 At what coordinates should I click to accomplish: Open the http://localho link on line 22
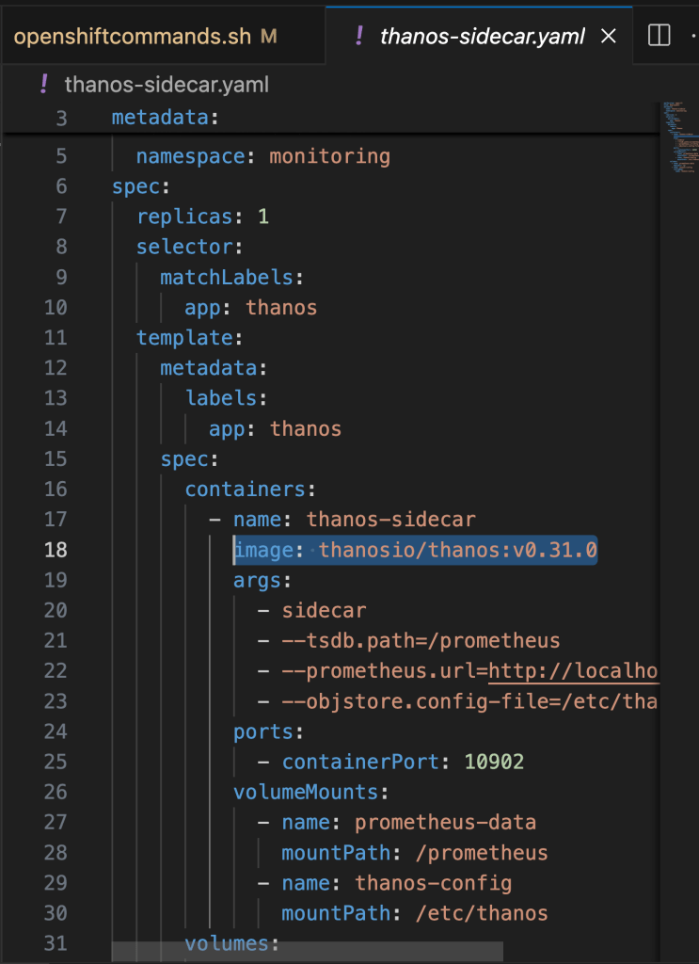click(573, 670)
